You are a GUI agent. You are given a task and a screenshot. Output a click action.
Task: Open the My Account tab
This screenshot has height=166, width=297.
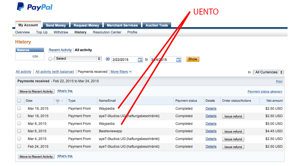[28, 25]
